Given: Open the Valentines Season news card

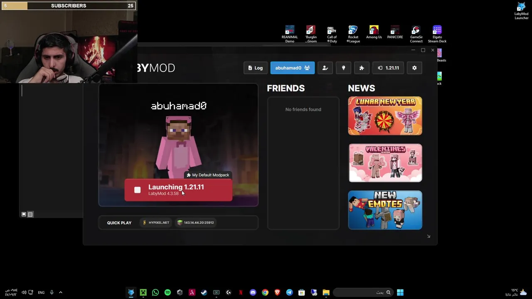Looking at the screenshot, I should (385, 163).
